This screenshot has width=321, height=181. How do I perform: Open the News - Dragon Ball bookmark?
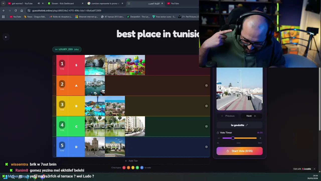pyautogui.click(x=35, y=17)
